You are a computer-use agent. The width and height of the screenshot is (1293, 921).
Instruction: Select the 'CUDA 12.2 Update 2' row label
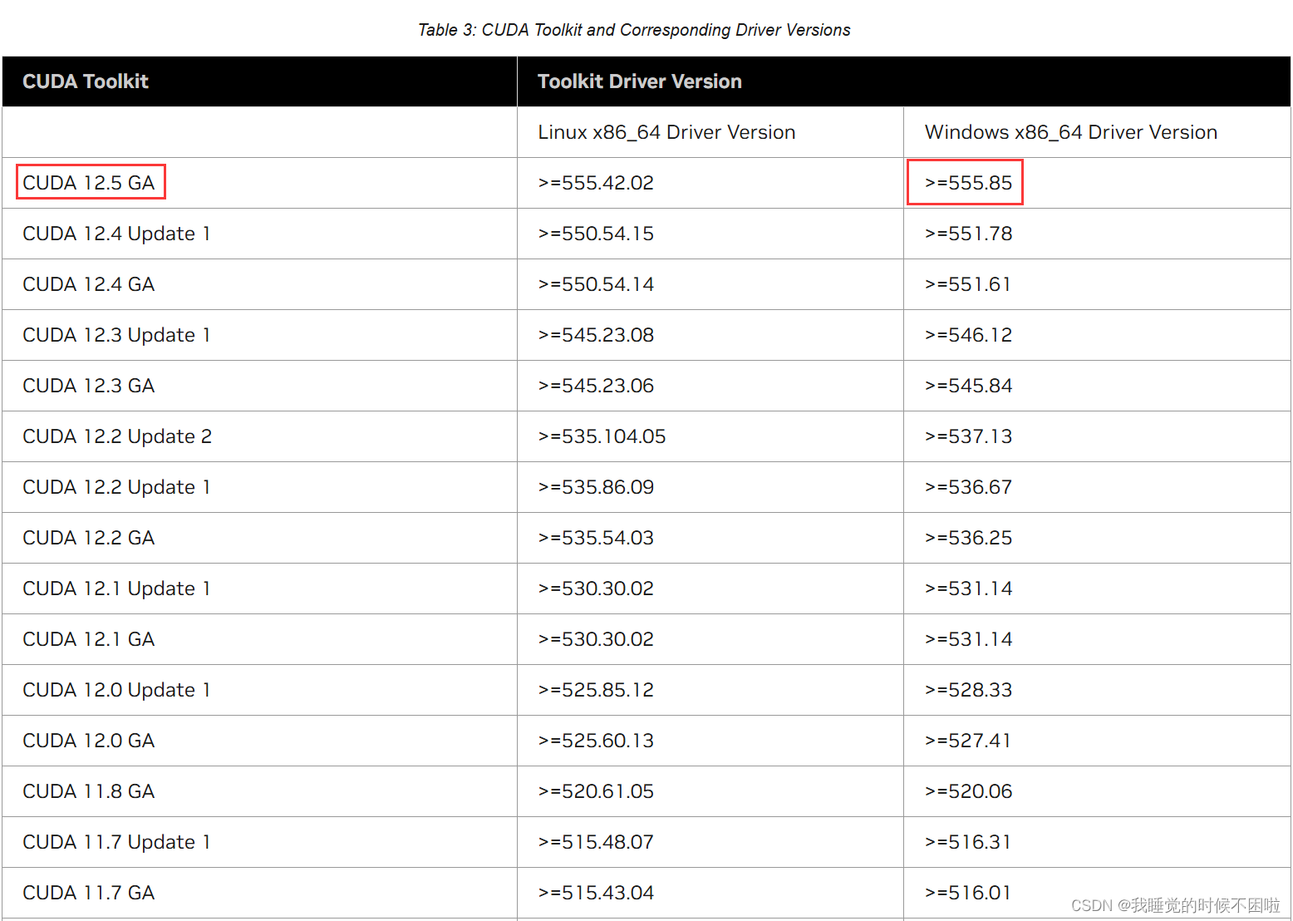[x=117, y=436]
